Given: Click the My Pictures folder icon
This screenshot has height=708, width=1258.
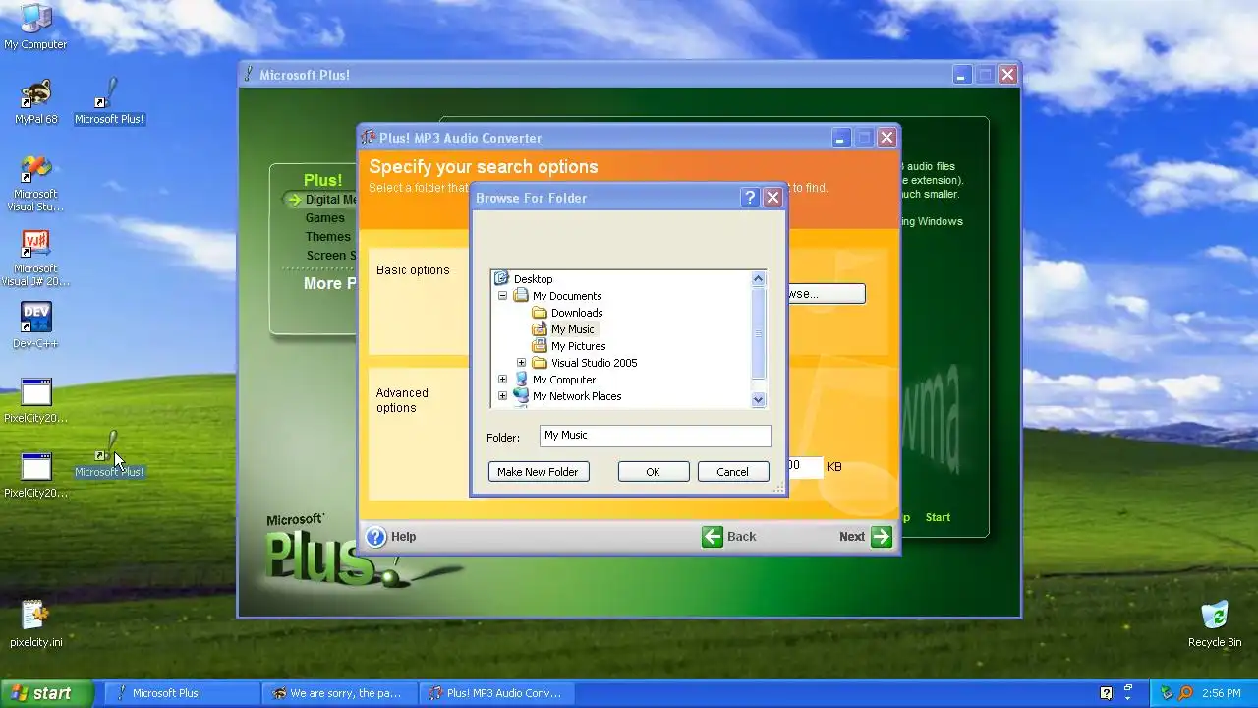Looking at the screenshot, I should (x=540, y=346).
